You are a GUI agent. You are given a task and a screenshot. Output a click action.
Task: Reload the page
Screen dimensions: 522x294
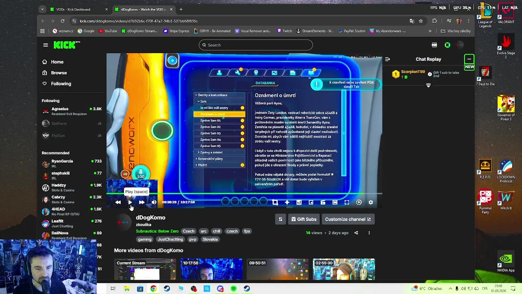(62, 21)
